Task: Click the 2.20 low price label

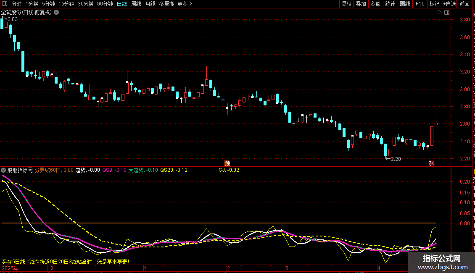Action: [396, 159]
